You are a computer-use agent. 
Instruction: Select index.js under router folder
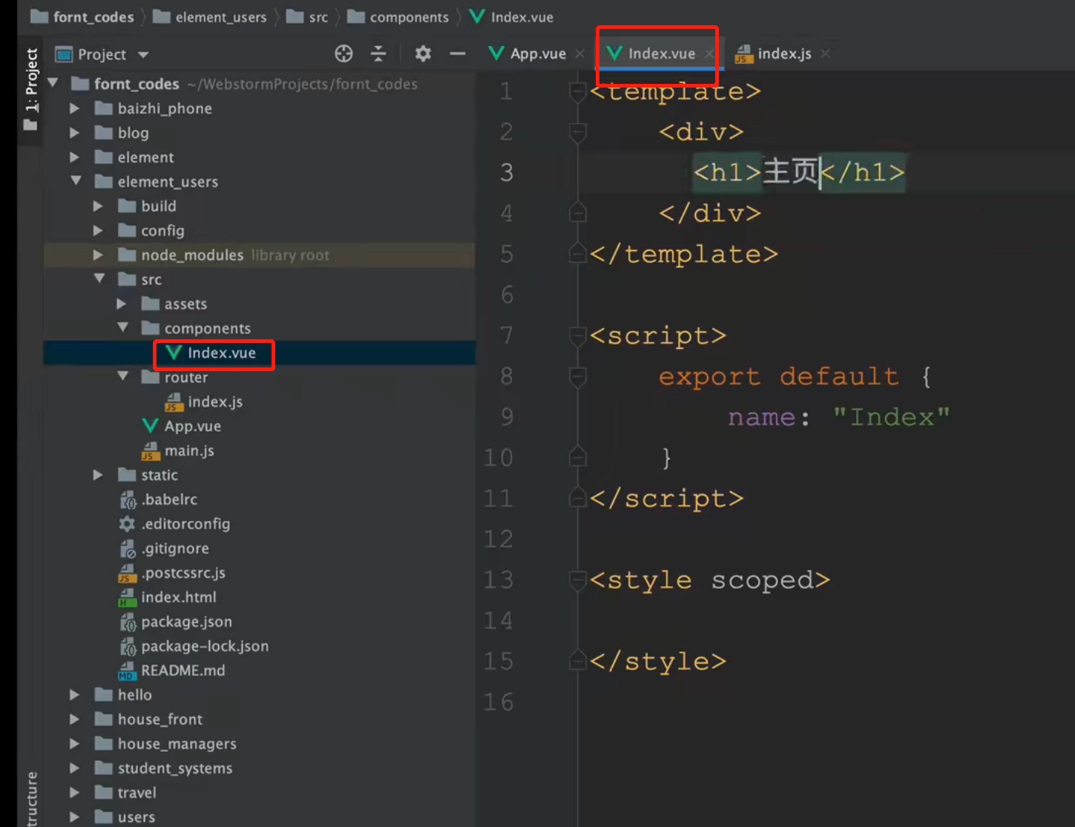pyautogui.click(x=203, y=402)
